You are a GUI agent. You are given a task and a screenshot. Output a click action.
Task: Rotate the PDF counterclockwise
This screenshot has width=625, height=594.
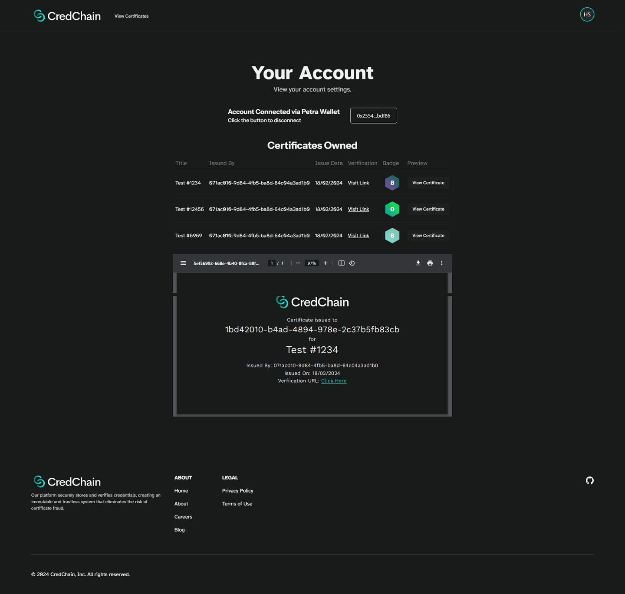(x=352, y=263)
